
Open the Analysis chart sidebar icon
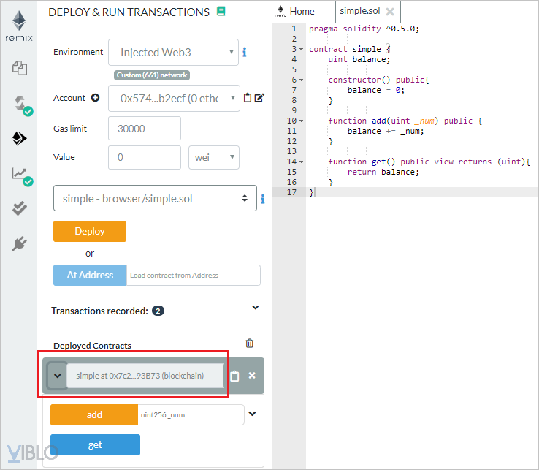pyautogui.click(x=21, y=176)
